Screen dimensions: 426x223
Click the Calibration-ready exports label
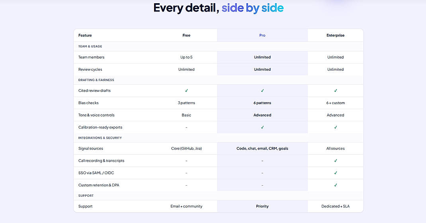click(x=100, y=127)
